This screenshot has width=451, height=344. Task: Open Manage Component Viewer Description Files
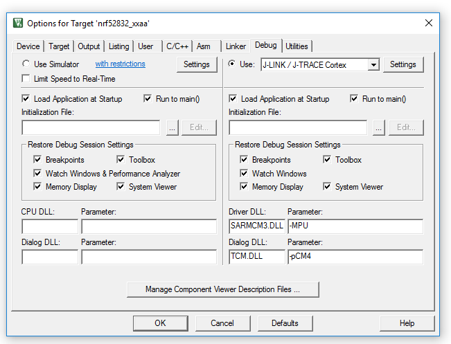coord(223,289)
